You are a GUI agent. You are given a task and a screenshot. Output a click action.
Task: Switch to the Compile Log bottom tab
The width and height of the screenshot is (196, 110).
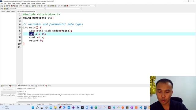[23, 86]
